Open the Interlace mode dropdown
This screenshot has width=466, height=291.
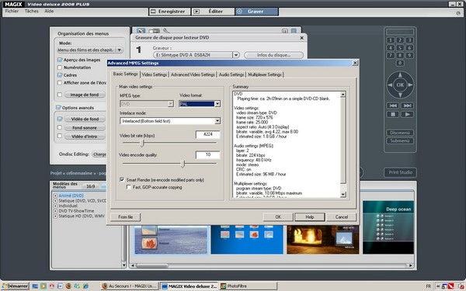point(217,121)
